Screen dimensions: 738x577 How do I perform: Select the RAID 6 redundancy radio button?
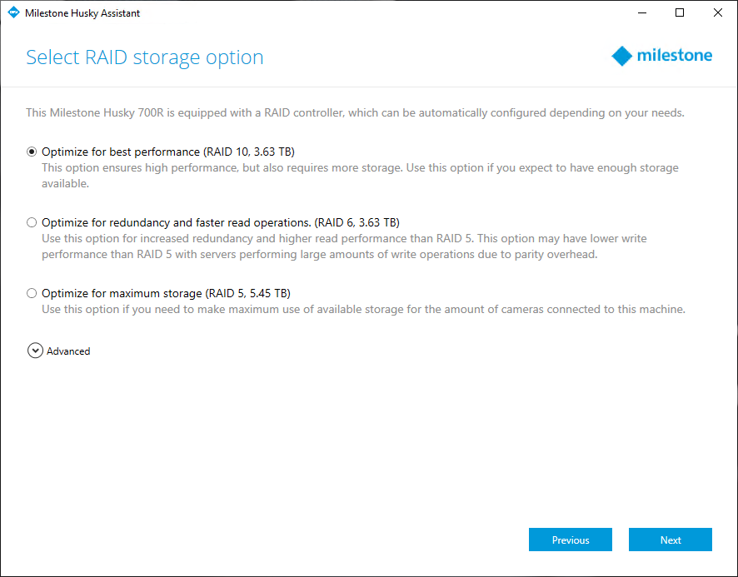(32, 222)
